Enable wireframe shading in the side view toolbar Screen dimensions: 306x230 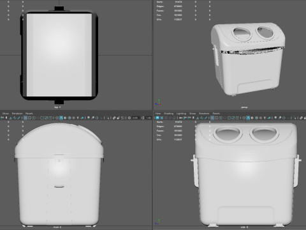click(x=244, y=118)
